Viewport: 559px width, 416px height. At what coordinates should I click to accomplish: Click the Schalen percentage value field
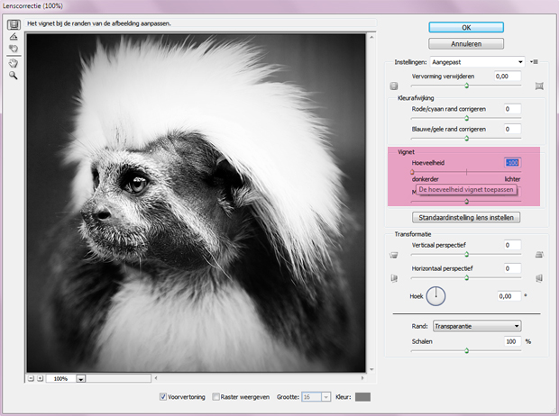tap(512, 341)
